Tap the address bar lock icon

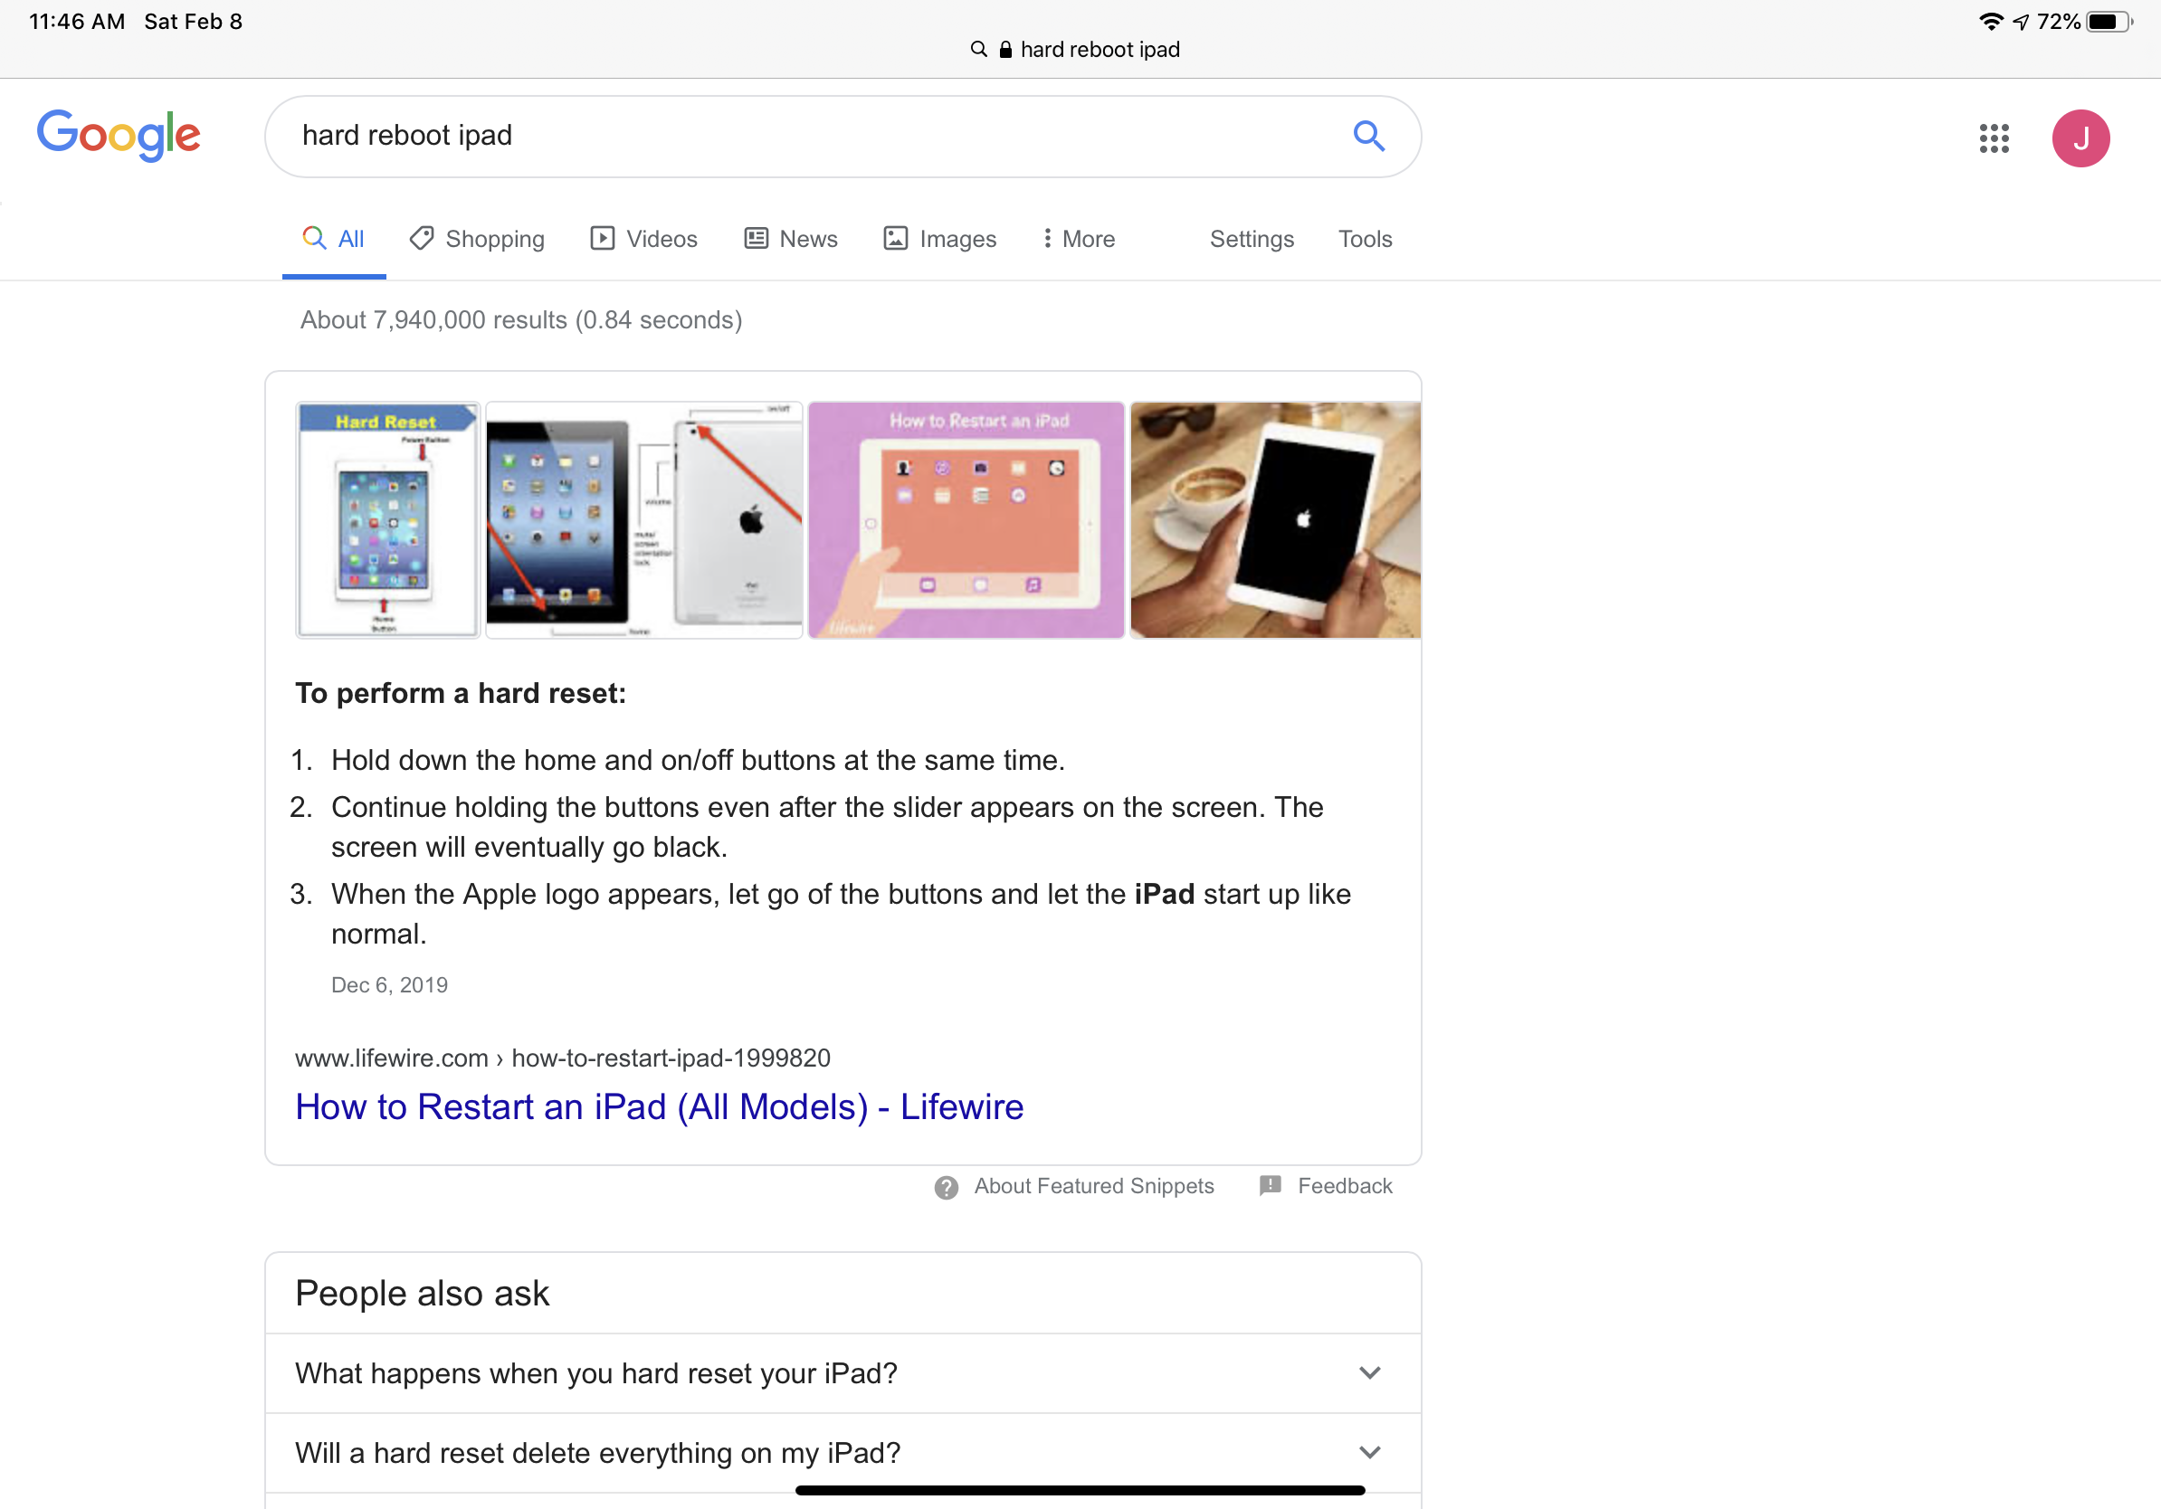tap(1005, 49)
